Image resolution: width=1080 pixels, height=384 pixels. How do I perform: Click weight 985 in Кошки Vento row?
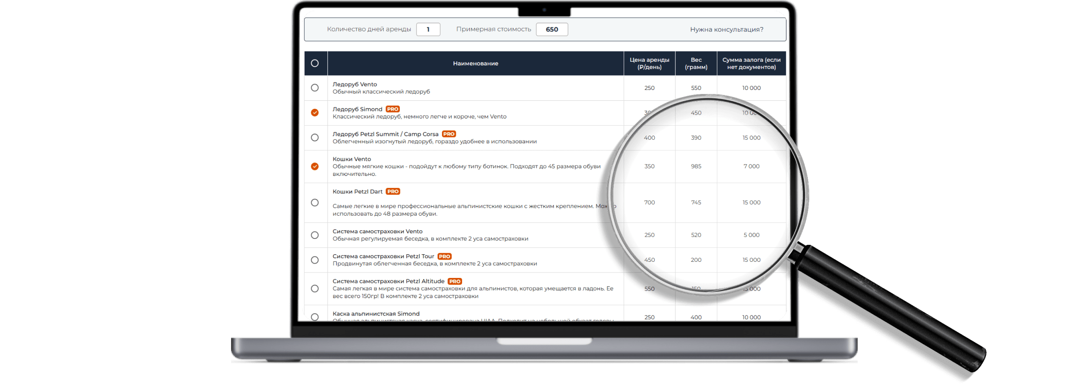(696, 166)
